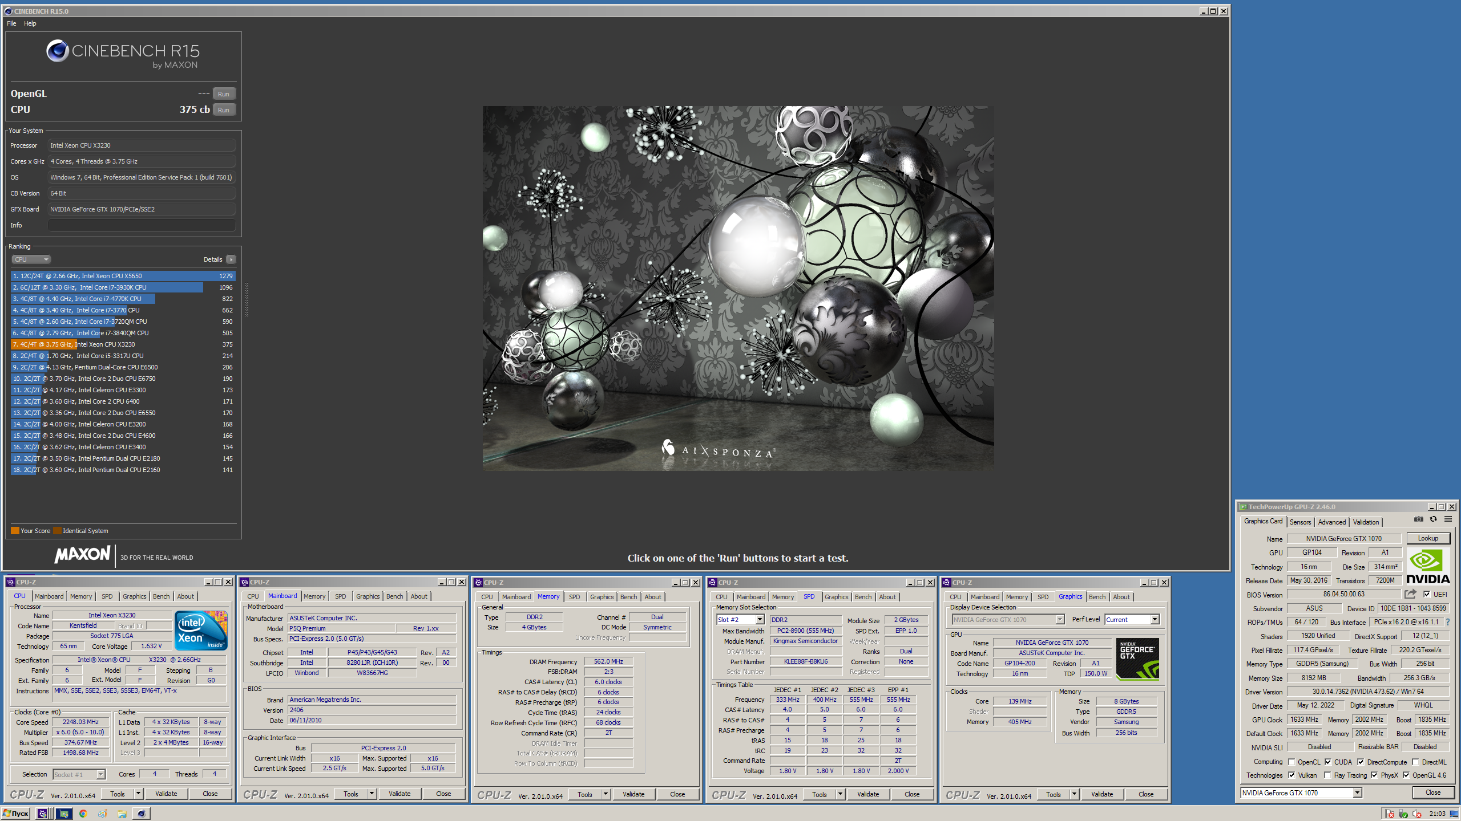Switch to the GPU-Z Validation tab

[x=1366, y=522]
